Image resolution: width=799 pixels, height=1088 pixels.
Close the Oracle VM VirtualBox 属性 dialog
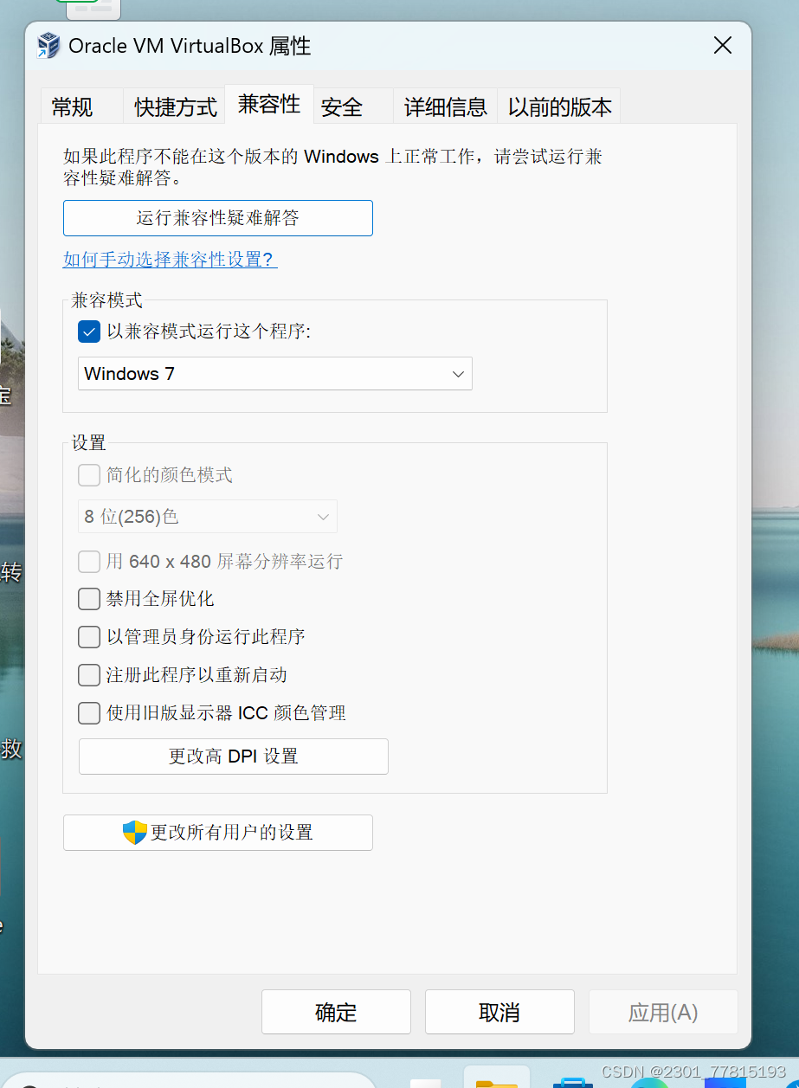723,46
